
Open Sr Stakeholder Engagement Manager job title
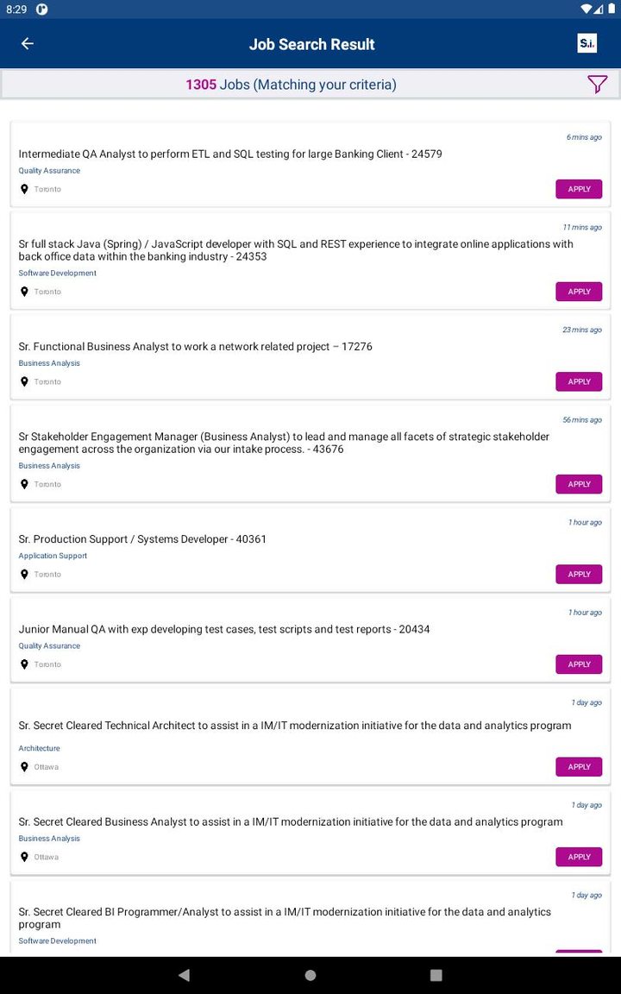(284, 443)
